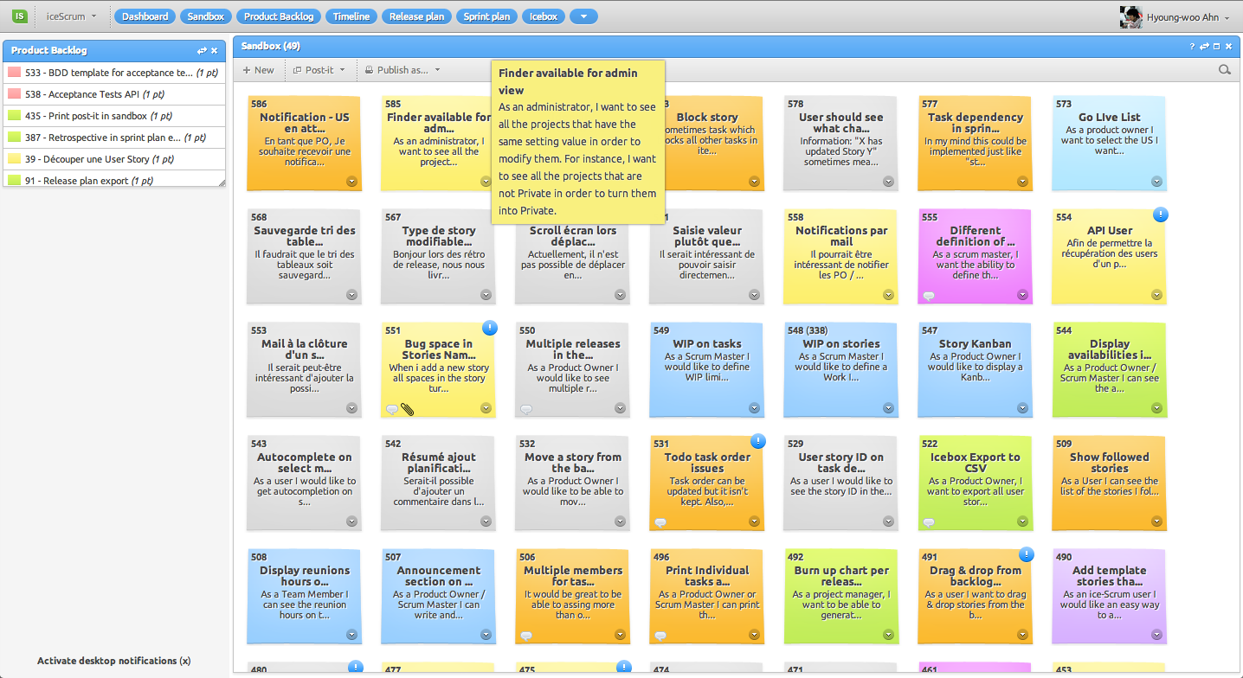Close the Product Backlog widget

215,50
